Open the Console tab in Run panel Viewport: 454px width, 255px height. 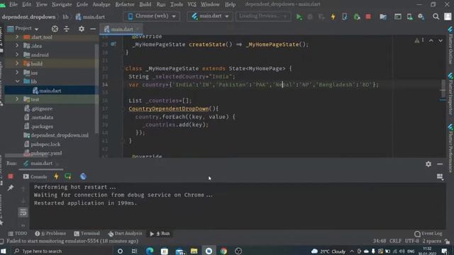click(x=35, y=176)
